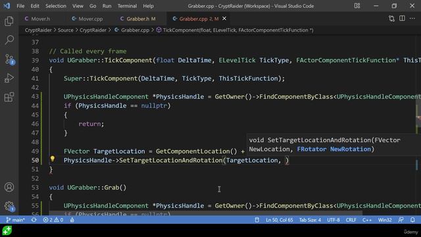Open the View menu
Image resolution: width=421 pixels, height=237 pixels.
pos(78,6)
